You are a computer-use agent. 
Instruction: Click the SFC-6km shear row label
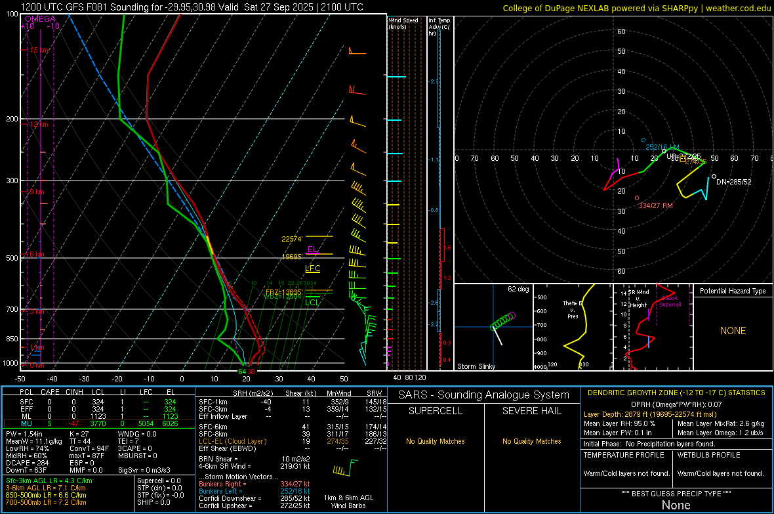[213, 427]
